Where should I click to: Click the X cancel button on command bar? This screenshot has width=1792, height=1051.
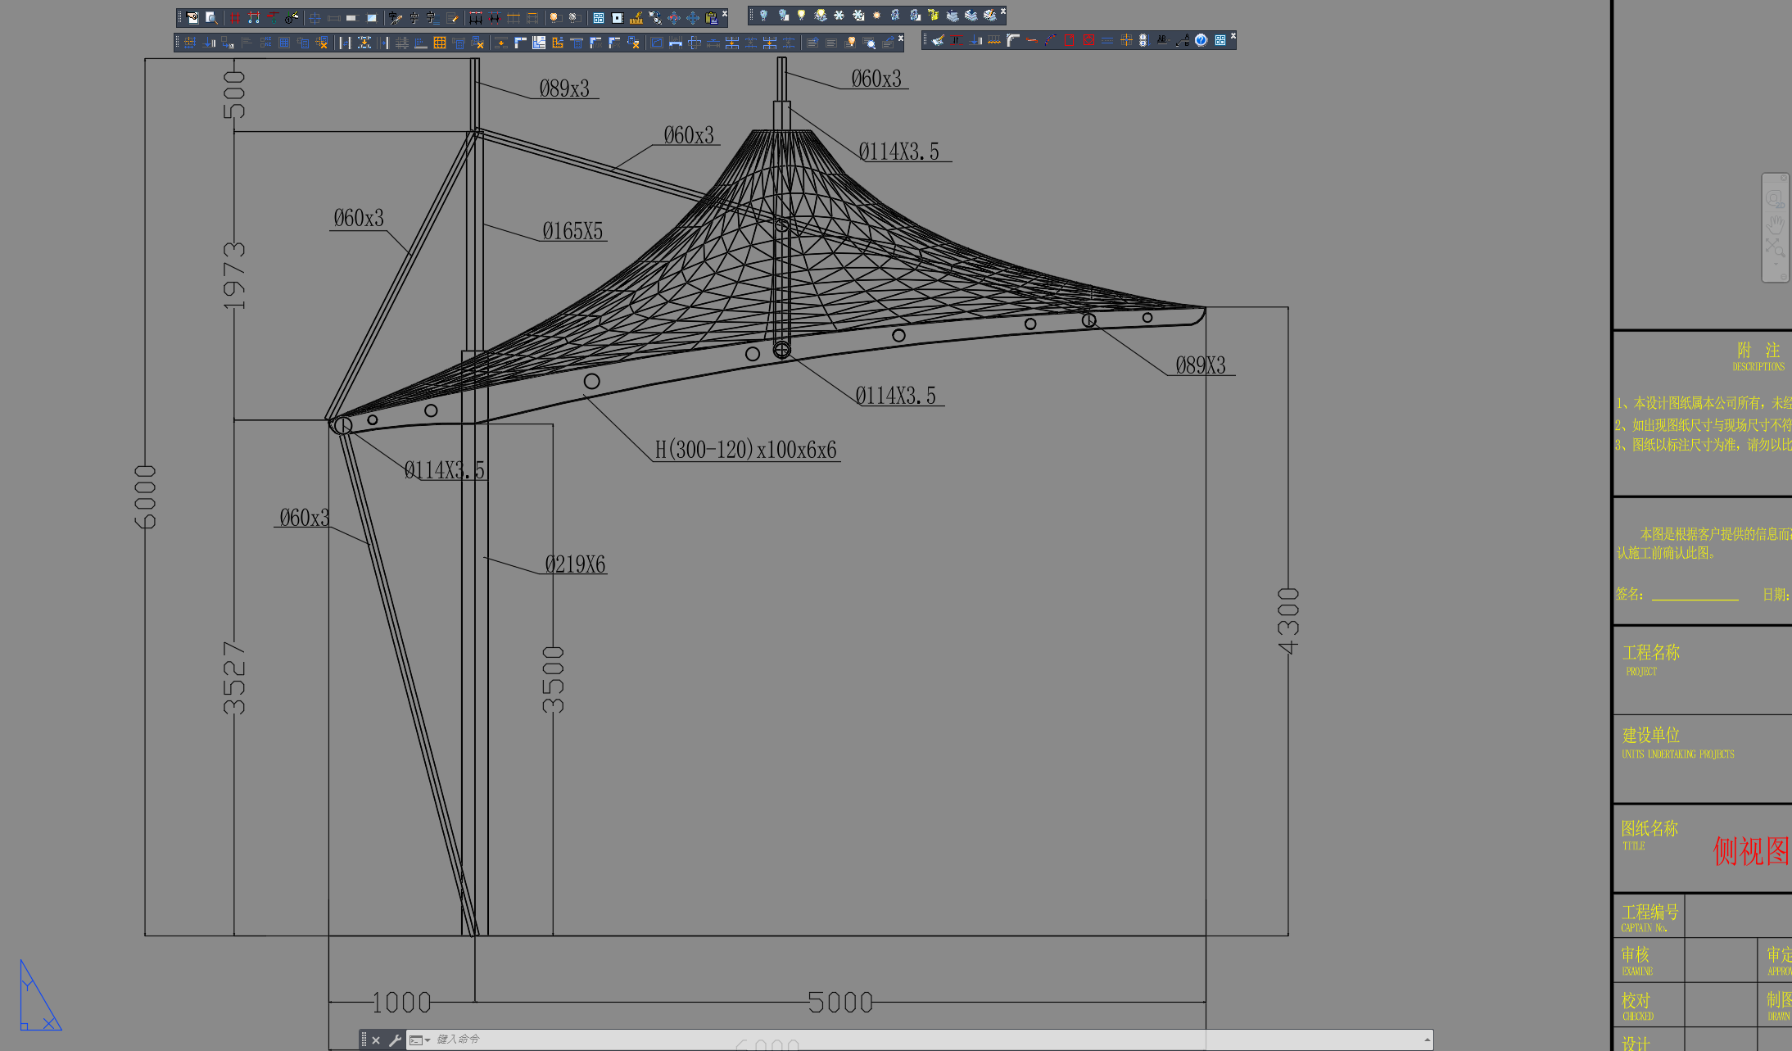click(x=376, y=1039)
